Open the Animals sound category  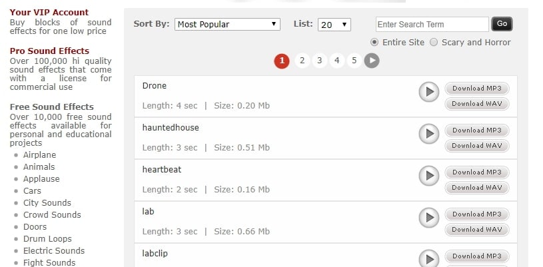39,167
